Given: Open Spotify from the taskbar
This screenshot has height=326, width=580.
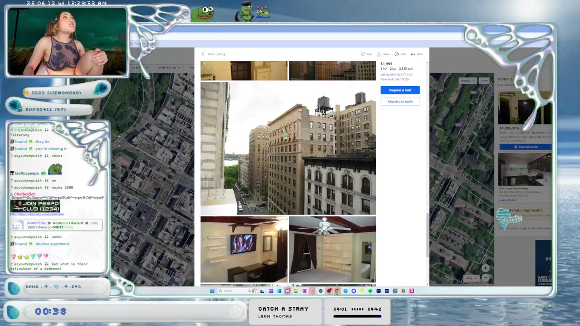Looking at the screenshot, I should pyautogui.click(x=370, y=291).
